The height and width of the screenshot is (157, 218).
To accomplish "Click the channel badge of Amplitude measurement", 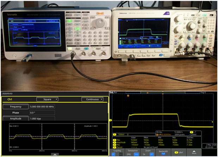I will (114, 143).
